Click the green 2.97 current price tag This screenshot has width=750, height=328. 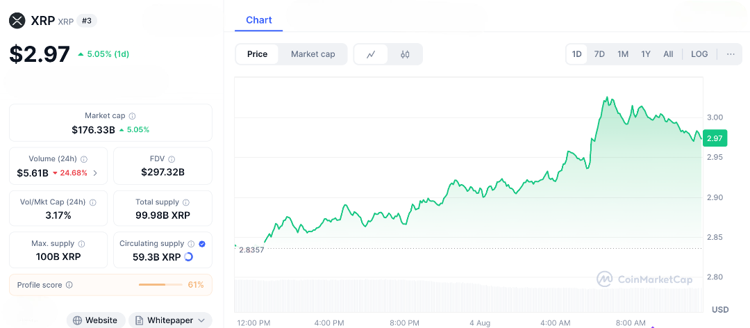[715, 138]
